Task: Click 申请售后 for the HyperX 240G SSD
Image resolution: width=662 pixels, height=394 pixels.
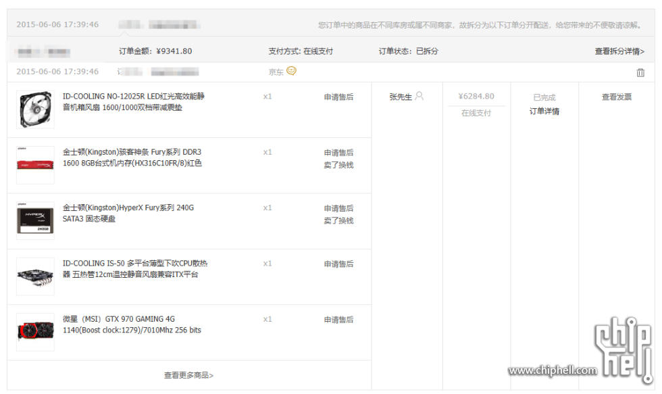Action: 338,208
